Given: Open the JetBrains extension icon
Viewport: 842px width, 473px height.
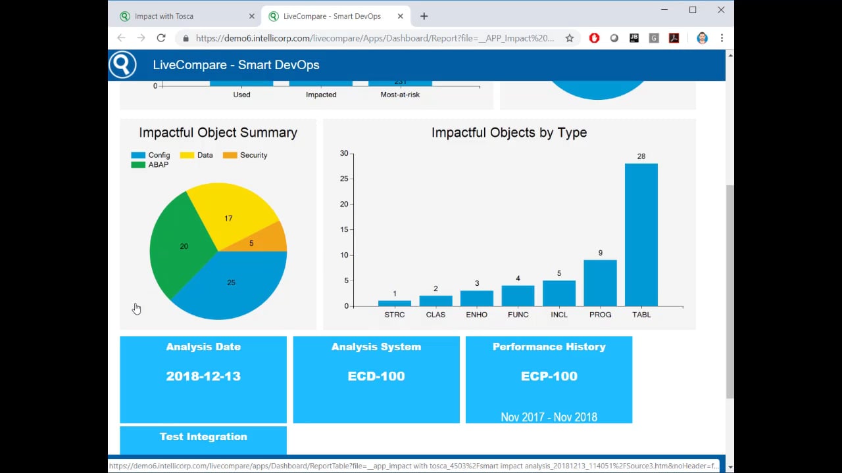Looking at the screenshot, I should point(634,38).
